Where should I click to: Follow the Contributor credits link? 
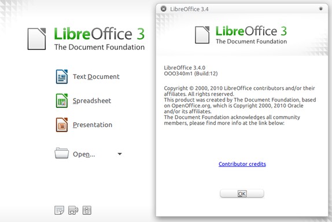pyautogui.click(x=242, y=164)
